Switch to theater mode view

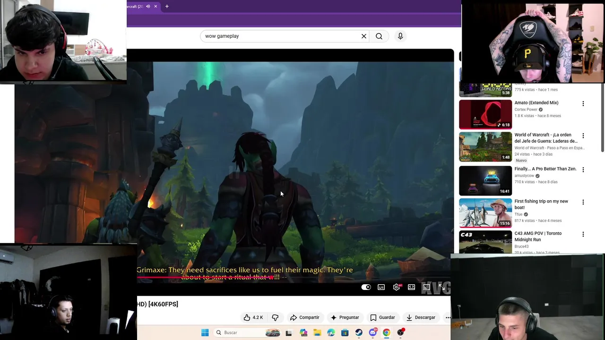pyautogui.click(x=412, y=287)
